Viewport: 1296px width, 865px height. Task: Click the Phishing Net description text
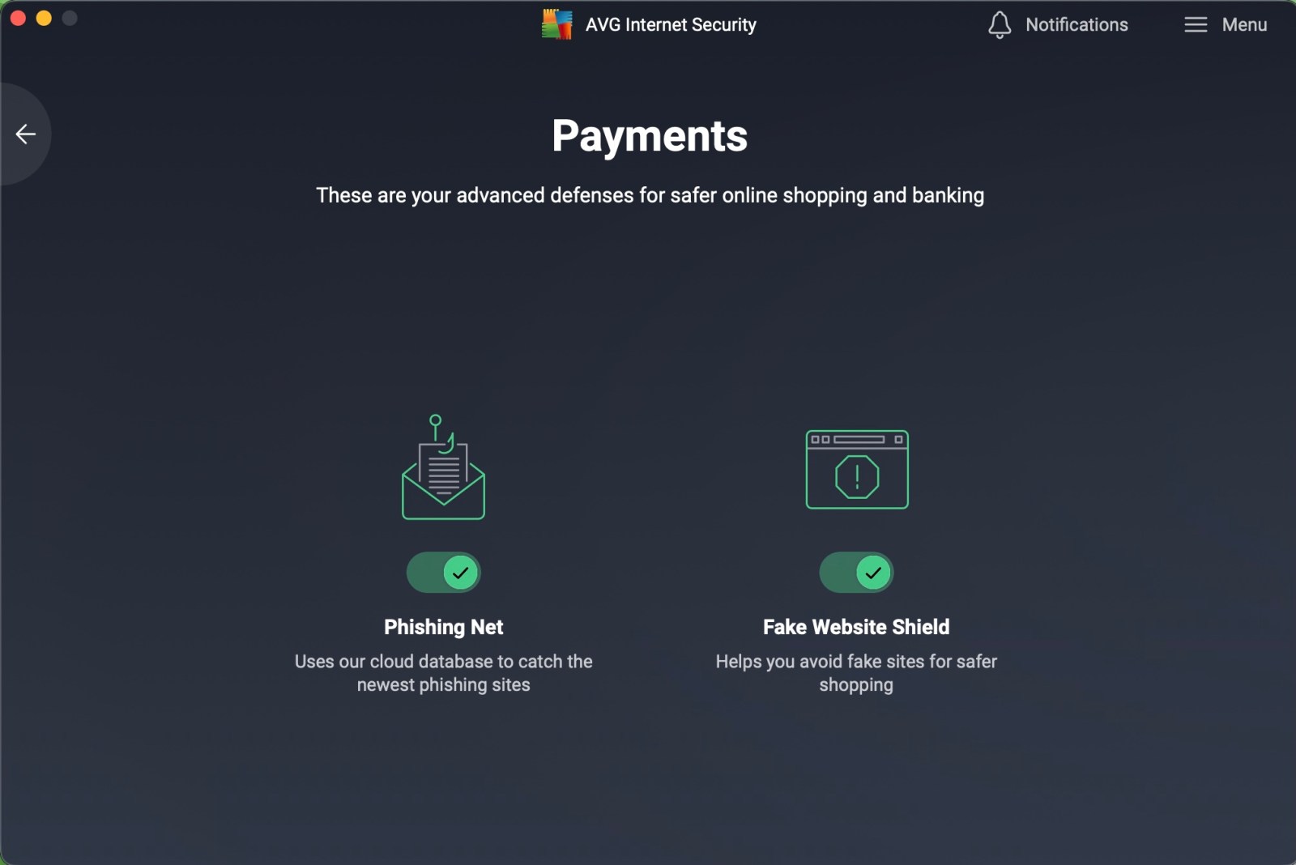click(x=443, y=673)
